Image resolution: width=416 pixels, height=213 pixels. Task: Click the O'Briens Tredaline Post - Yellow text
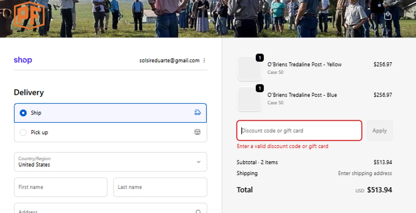[x=304, y=64]
